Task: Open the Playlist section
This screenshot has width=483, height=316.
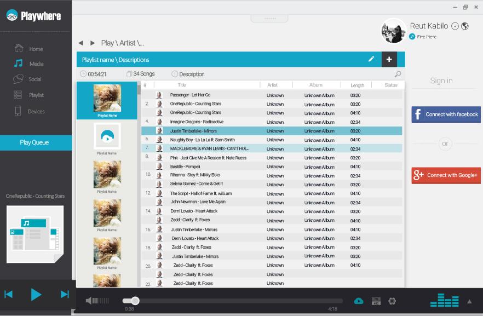Action: pyautogui.click(x=36, y=95)
